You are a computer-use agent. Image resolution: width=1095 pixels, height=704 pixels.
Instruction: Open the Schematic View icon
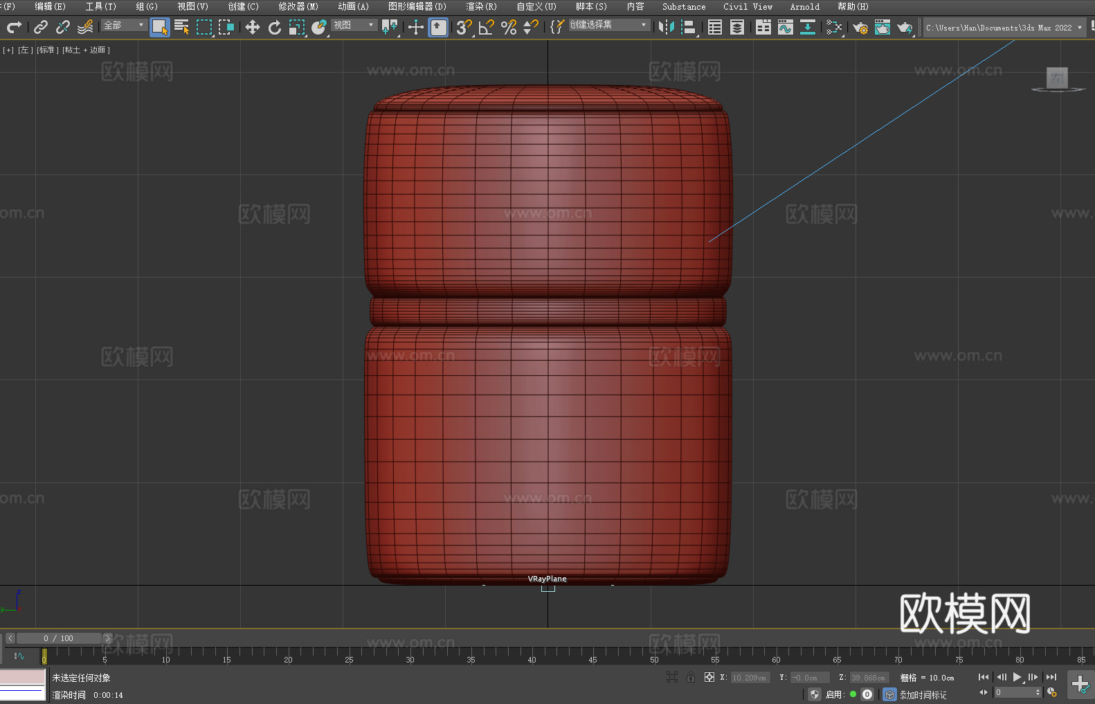834,27
